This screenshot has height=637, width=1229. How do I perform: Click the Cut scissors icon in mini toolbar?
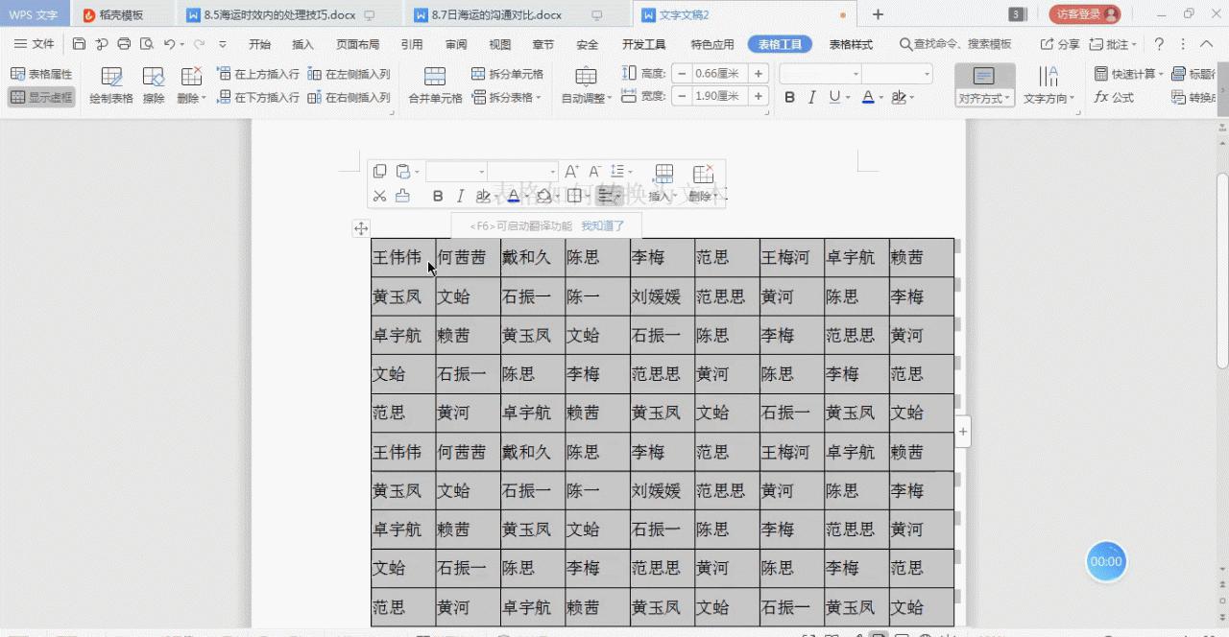pyautogui.click(x=379, y=196)
